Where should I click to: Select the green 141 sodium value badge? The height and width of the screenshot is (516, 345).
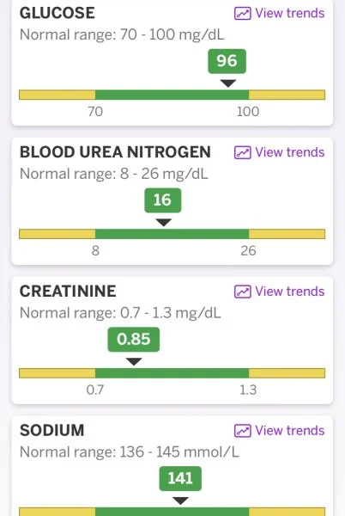coord(180,478)
